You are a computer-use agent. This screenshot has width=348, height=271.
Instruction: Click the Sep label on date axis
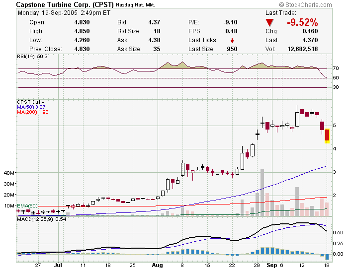(x=271, y=265)
